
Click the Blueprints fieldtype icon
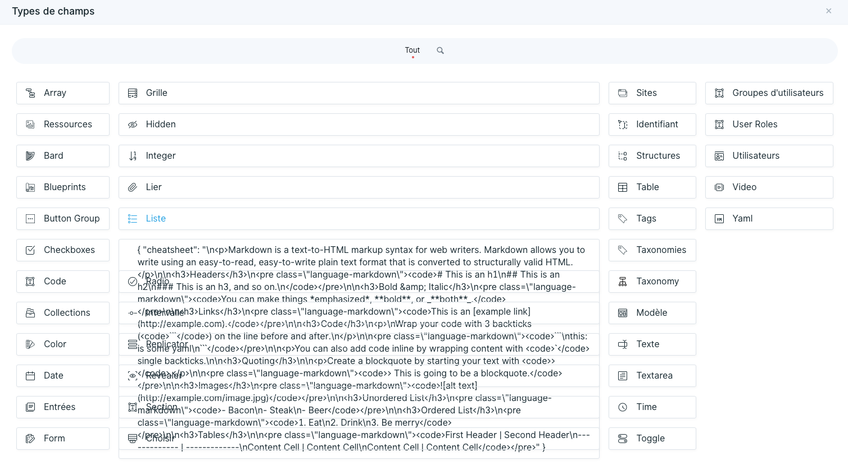(31, 187)
